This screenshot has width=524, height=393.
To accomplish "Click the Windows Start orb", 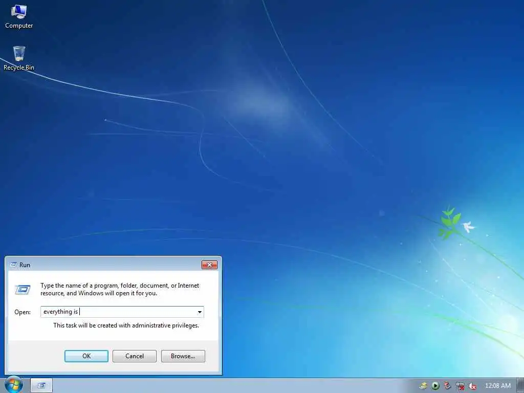I will [14, 385].
